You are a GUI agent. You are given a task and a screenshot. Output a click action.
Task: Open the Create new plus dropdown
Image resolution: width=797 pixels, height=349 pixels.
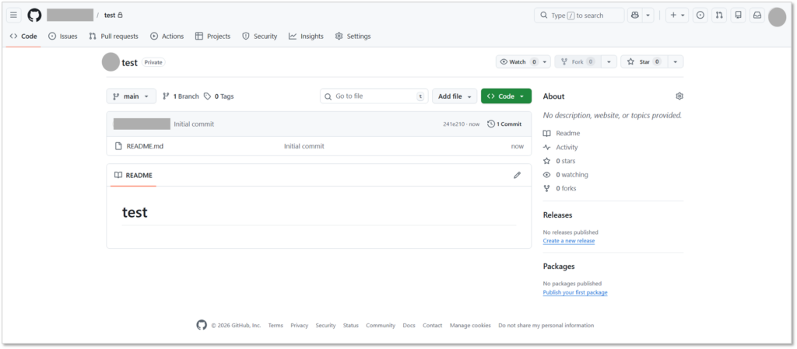click(x=676, y=16)
